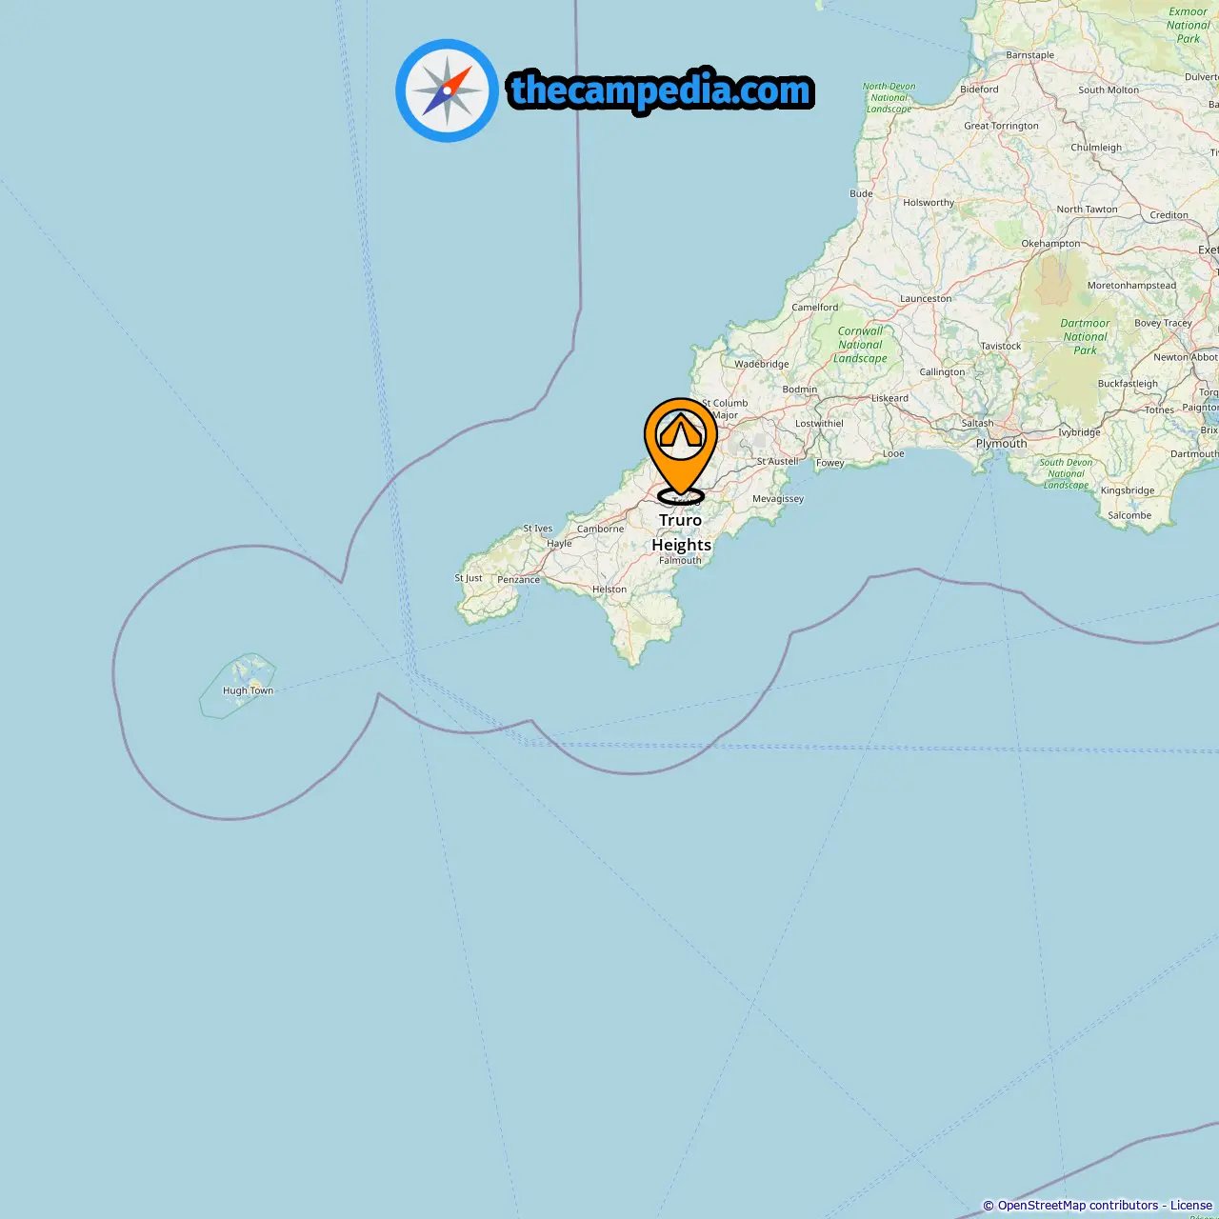Click the Helston town label

pos(609,590)
